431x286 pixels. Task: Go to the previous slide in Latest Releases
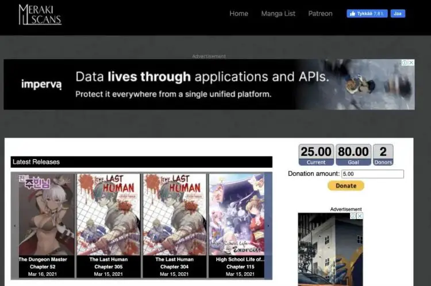(15, 226)
